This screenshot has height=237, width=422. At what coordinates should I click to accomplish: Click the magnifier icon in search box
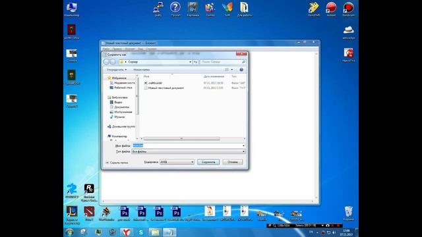(x=243, y=62)
